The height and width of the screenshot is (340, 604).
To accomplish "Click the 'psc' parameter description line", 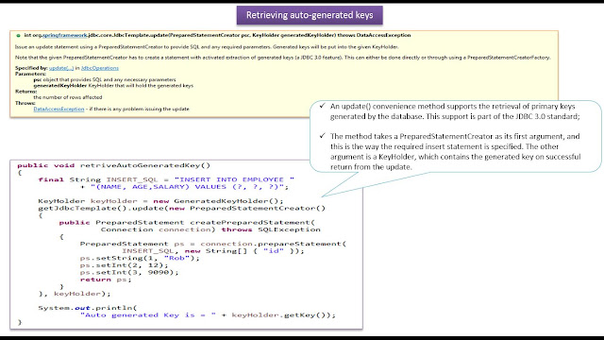I will pyautogui.click(x=105, y=79).
